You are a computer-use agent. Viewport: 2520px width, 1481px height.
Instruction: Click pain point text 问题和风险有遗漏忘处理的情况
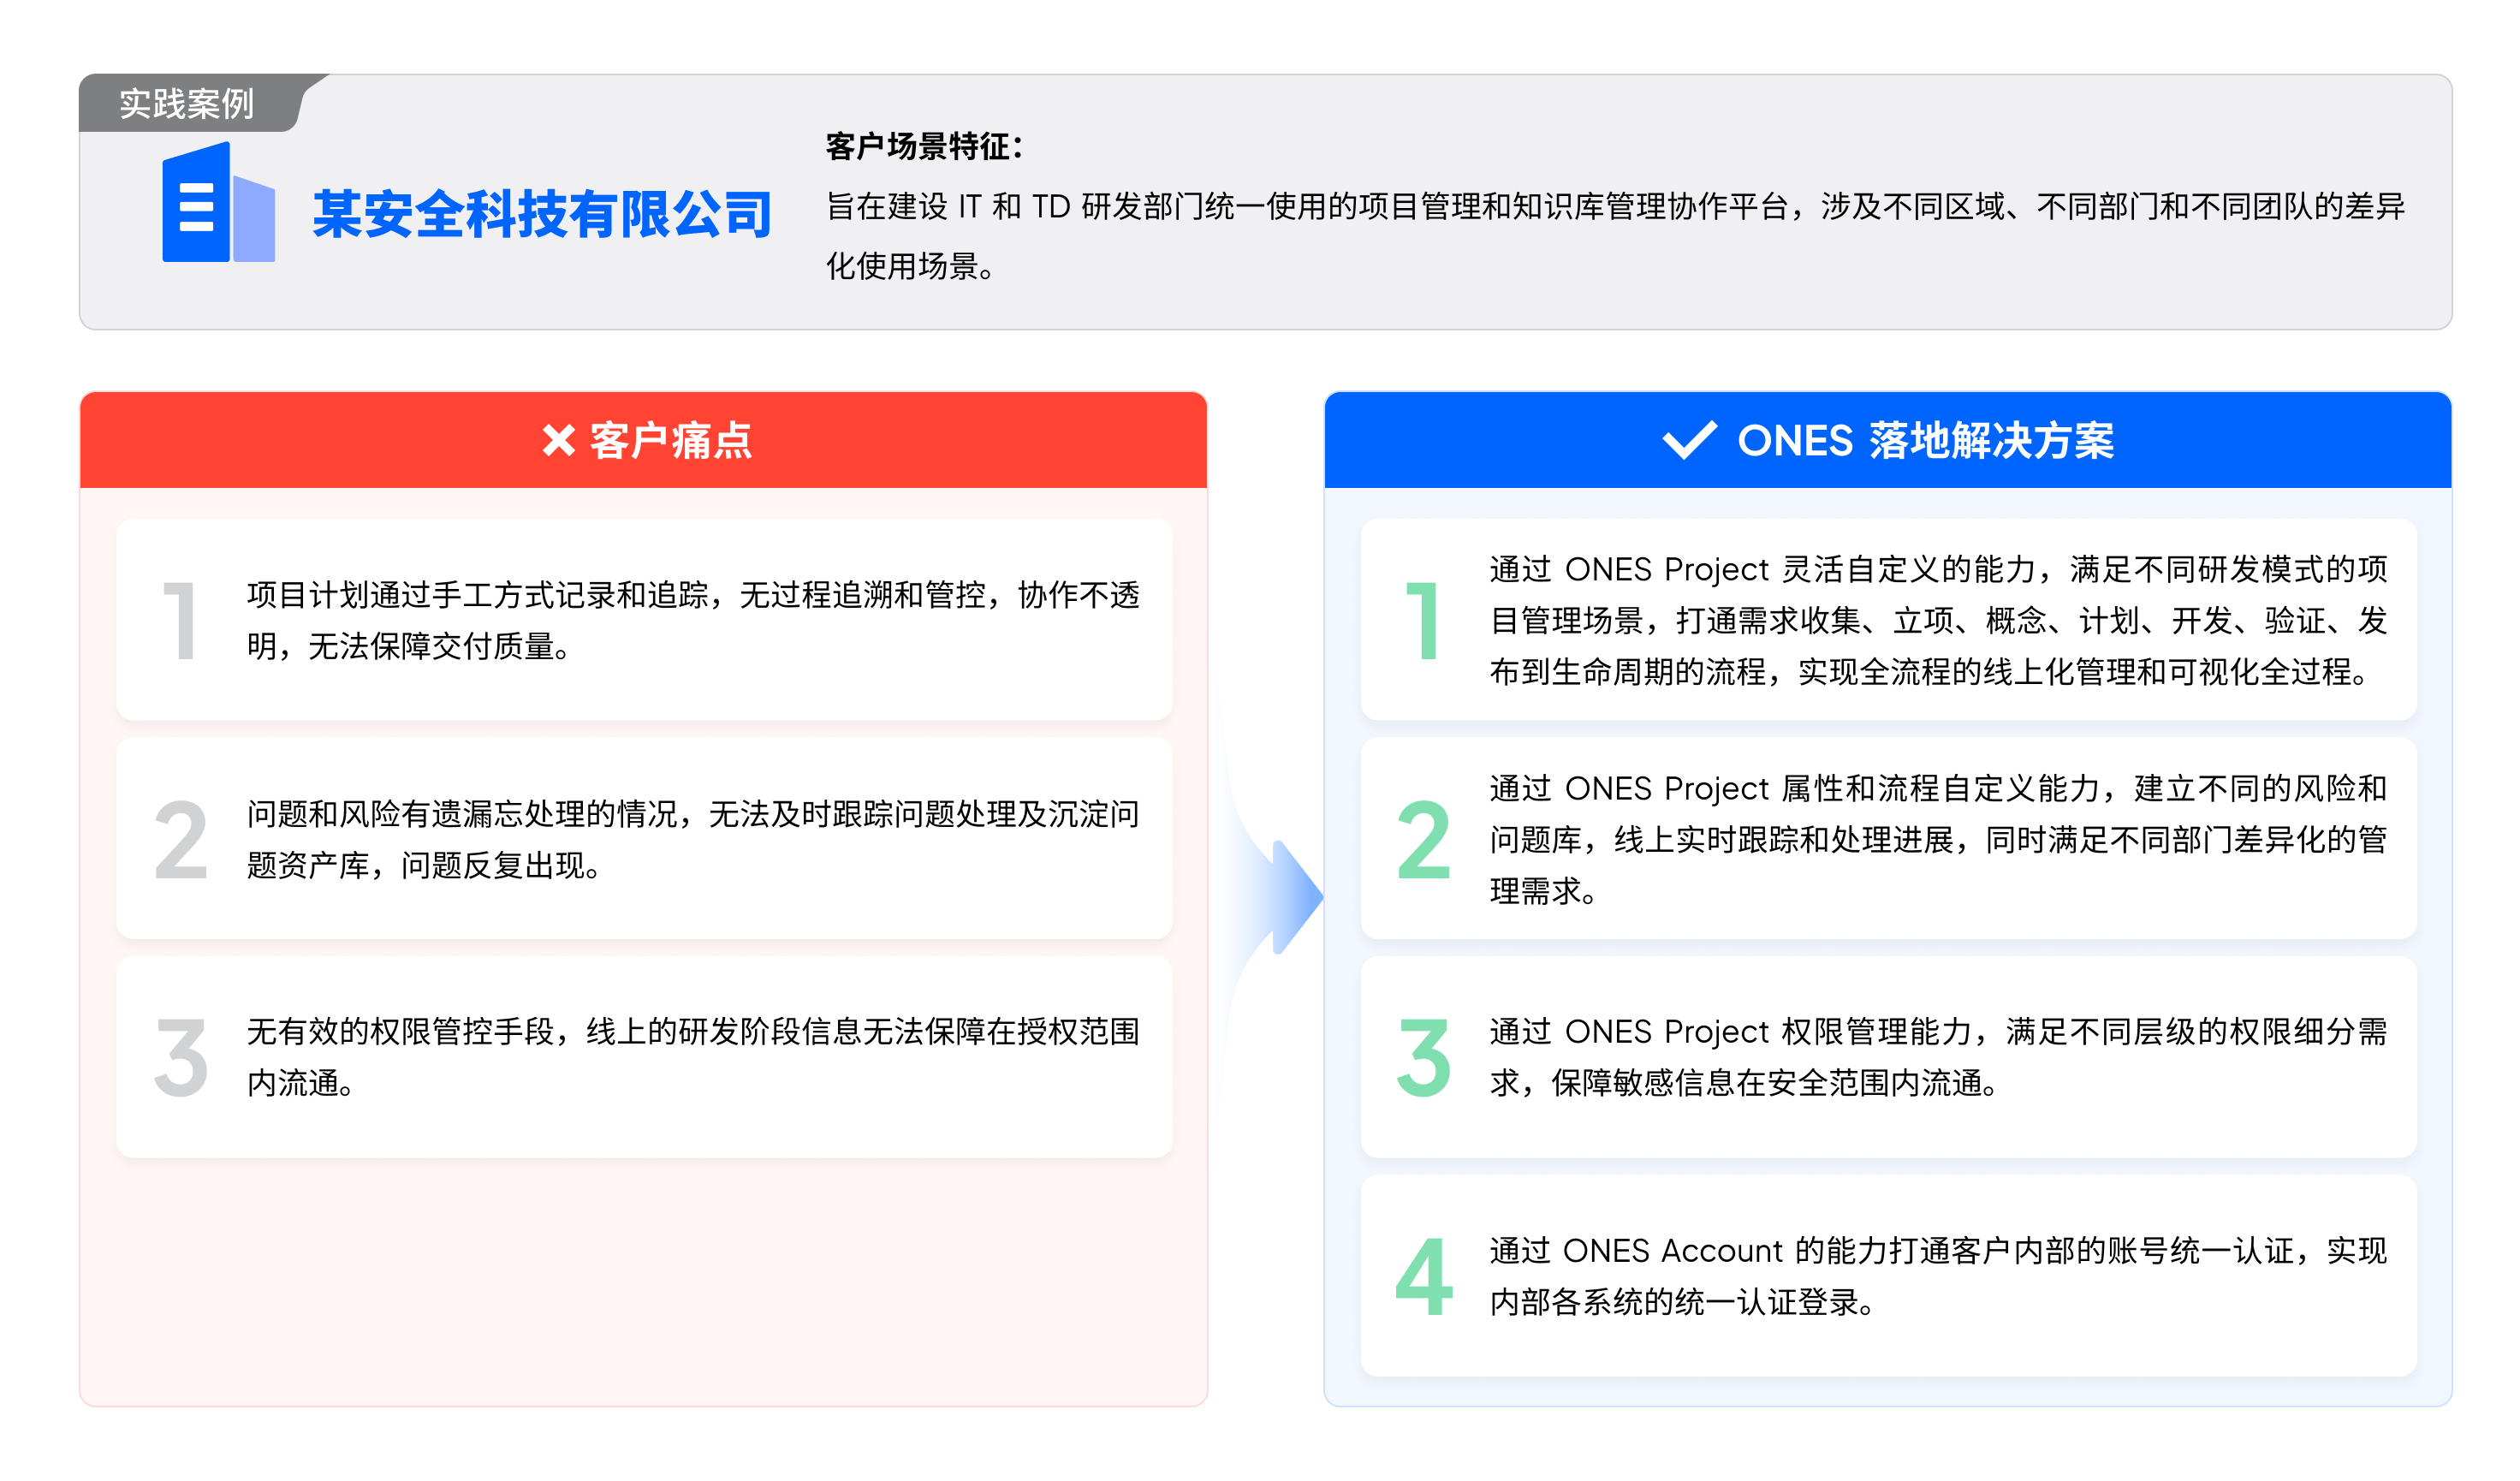[693, 839]
